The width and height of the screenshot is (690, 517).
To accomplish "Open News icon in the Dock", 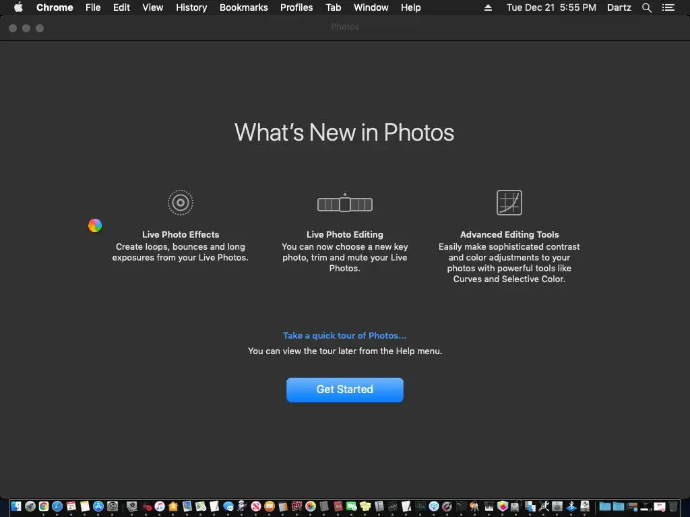I will [x=255, y=506].
